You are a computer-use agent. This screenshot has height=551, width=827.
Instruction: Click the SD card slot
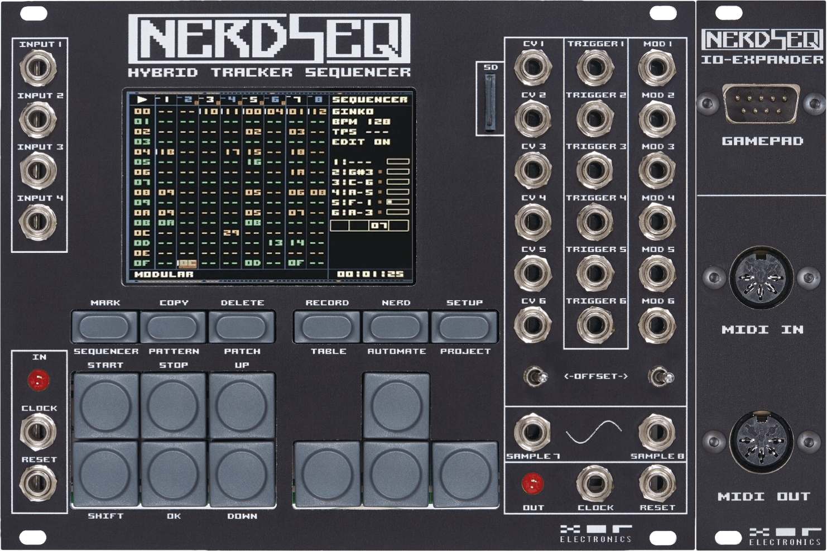pyautogui.click(x=489, y=103)
